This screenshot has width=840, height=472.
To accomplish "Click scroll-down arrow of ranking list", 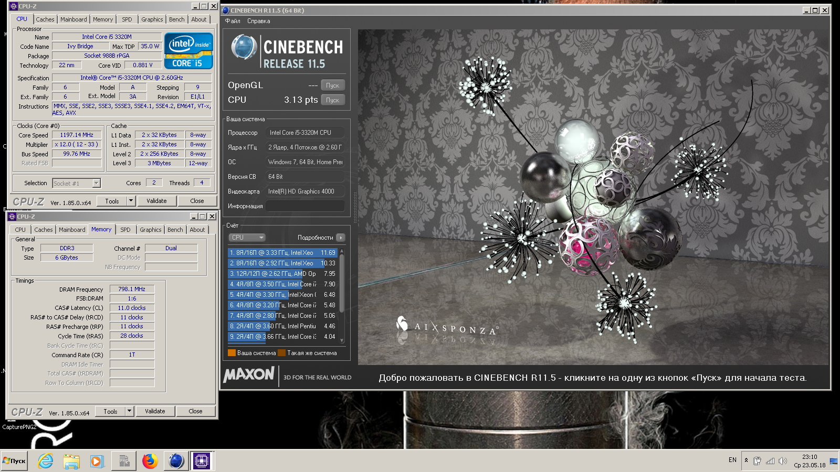I will (342, 340).
